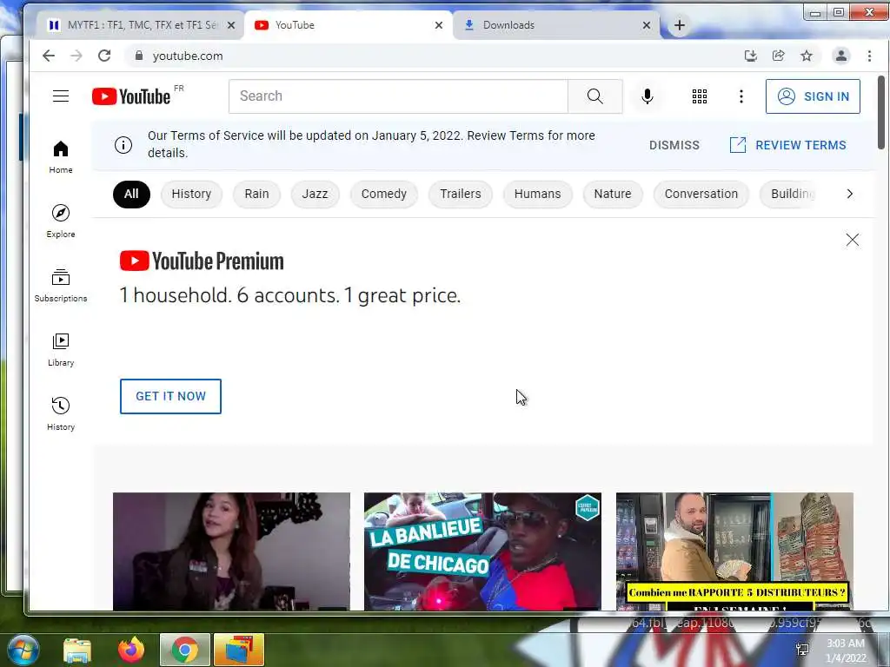Viewport: 890px width, 667px height.
Task: Open Explore in the sidebar
Action: [61, 221]
